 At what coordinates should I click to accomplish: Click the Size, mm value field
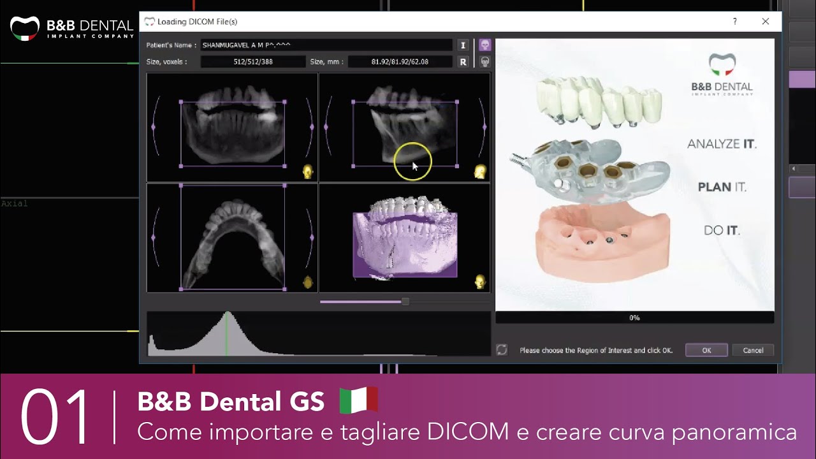400,62
